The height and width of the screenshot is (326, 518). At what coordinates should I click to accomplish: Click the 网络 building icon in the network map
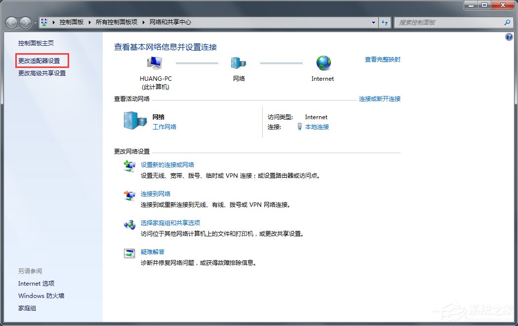coord(239,63)
